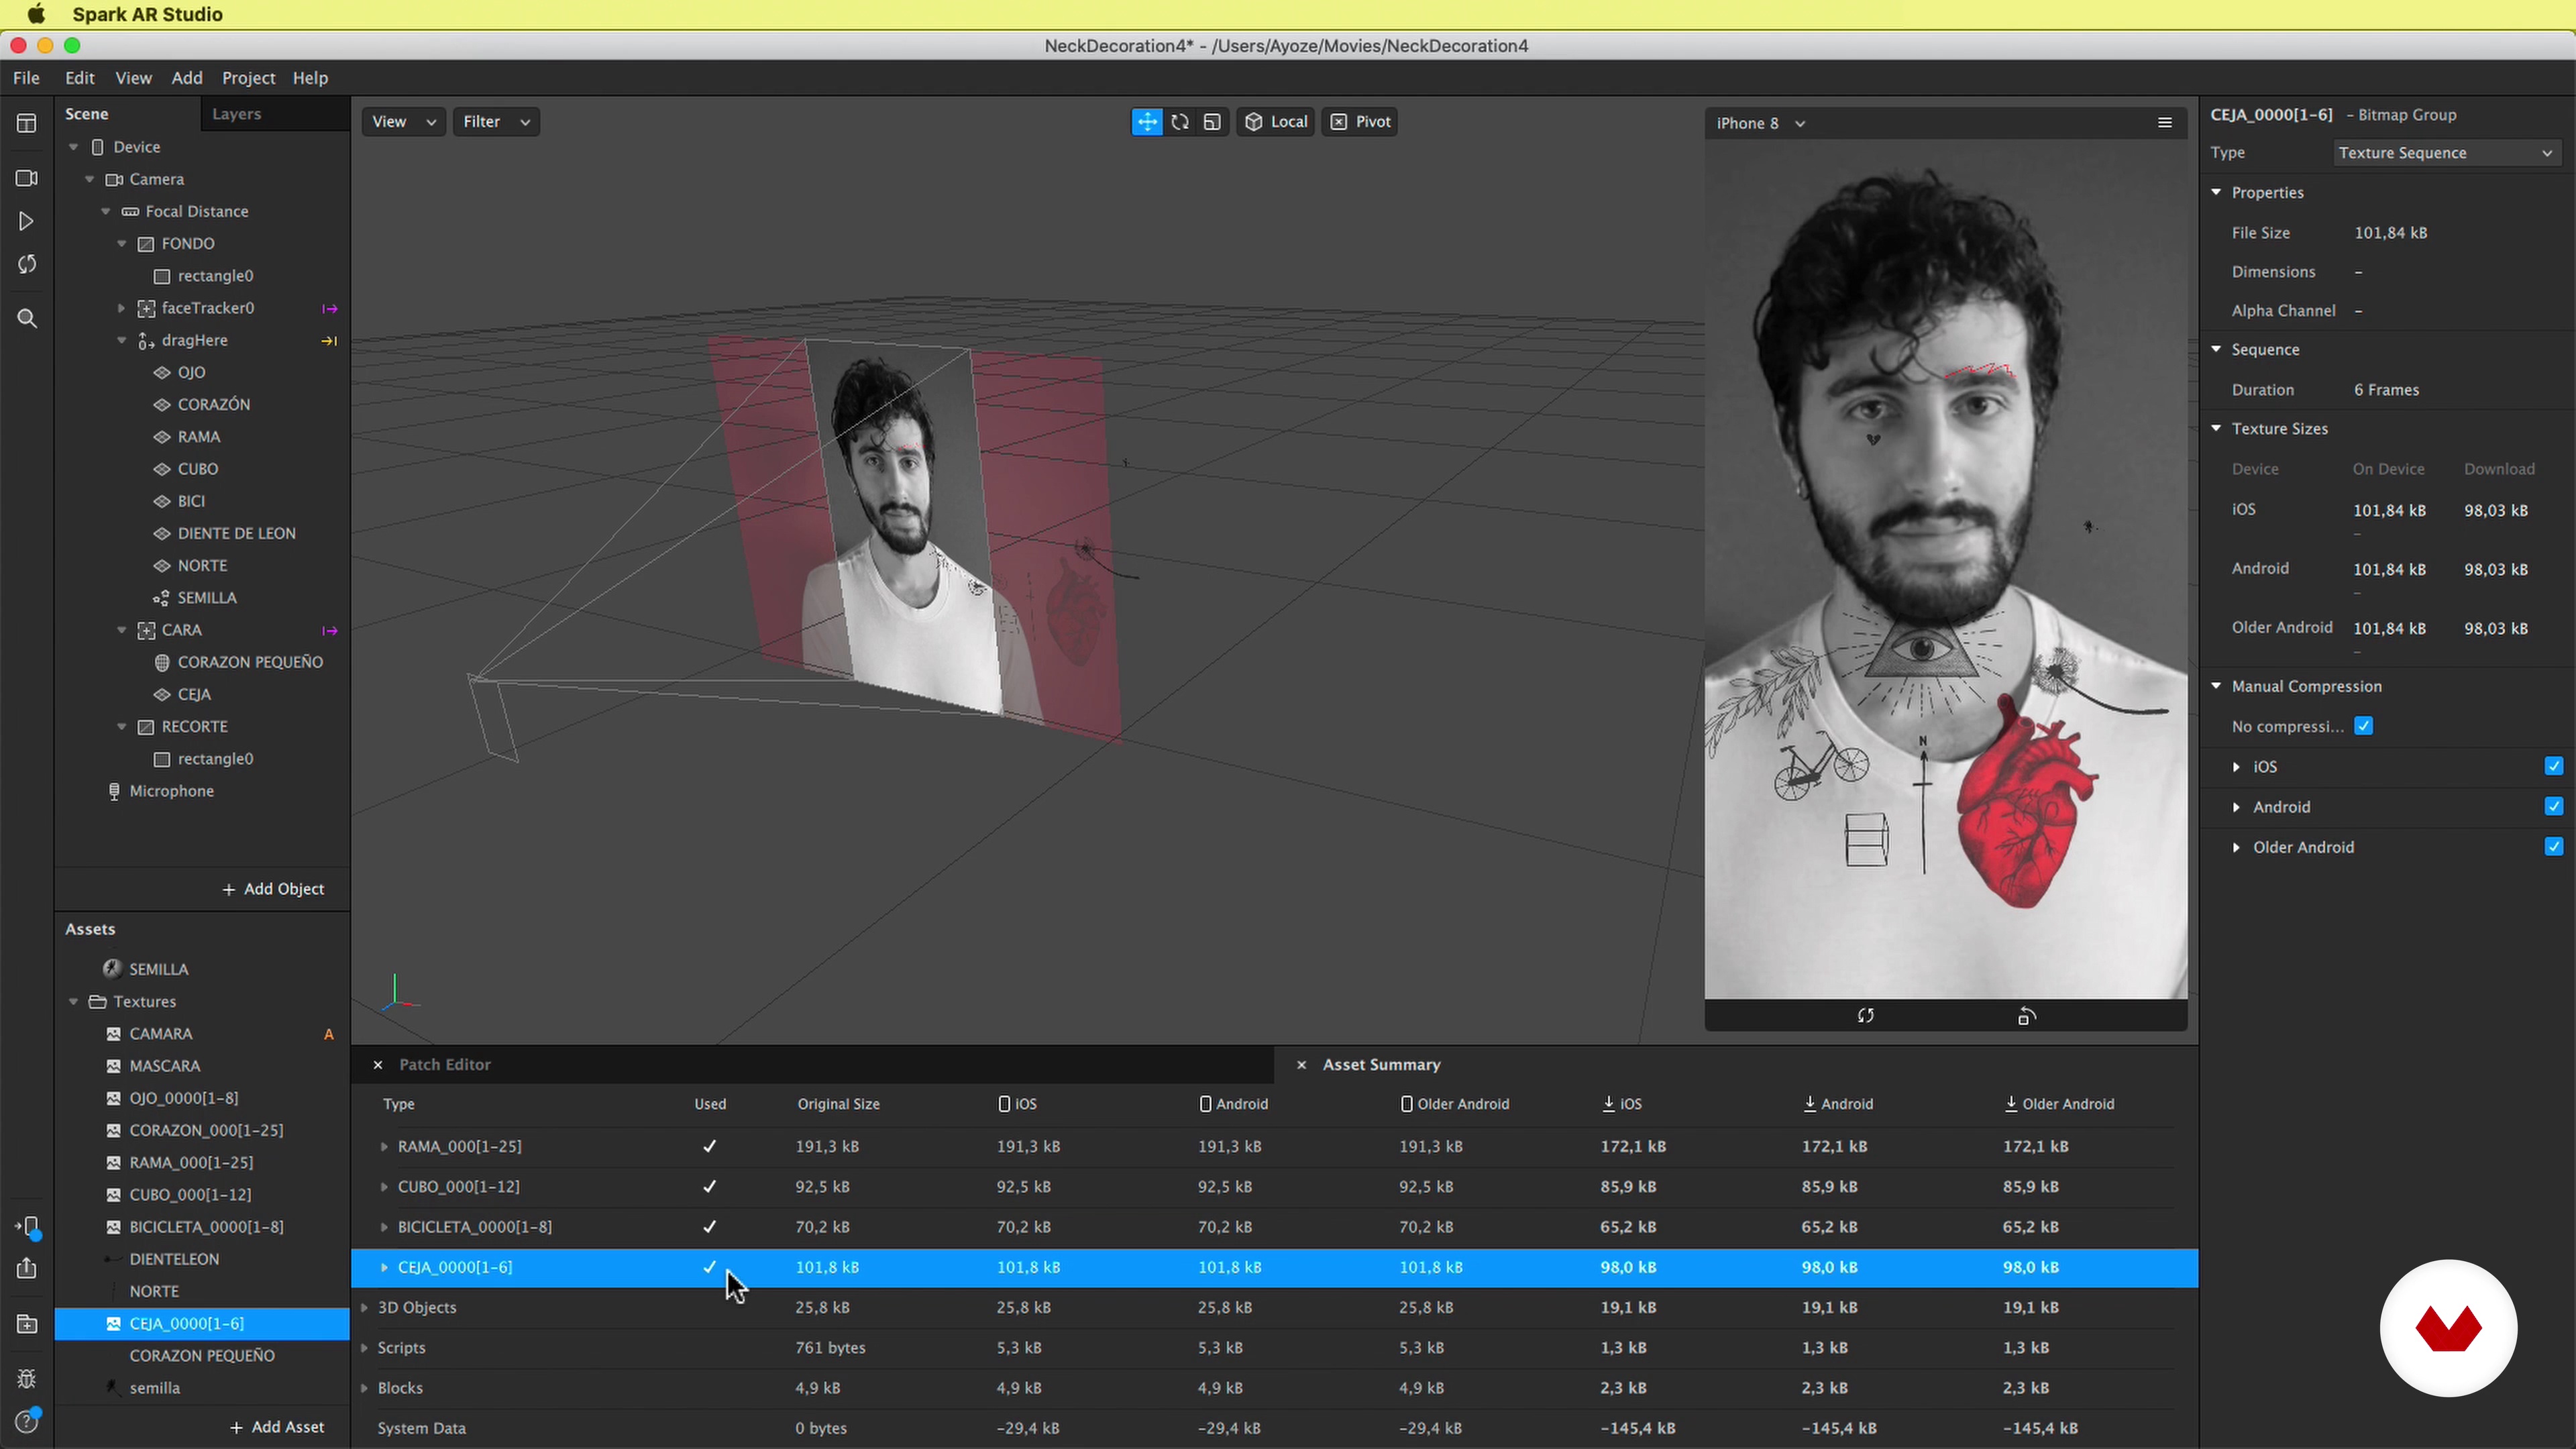
Task: Click the camera video icon in the left sidebar
Action: (27, 178)
